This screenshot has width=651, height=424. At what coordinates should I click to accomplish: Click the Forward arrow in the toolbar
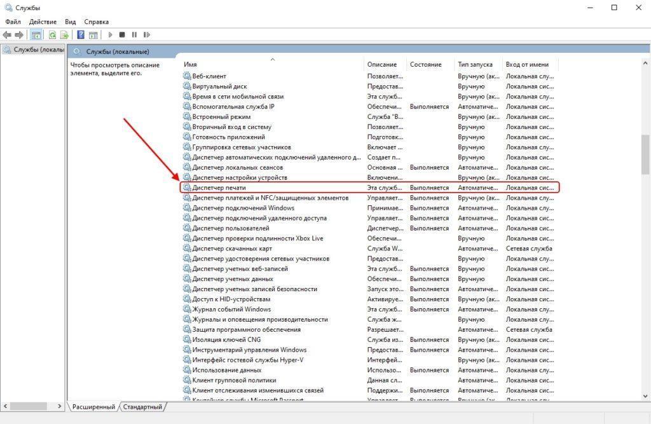click(x=19, y=35)
